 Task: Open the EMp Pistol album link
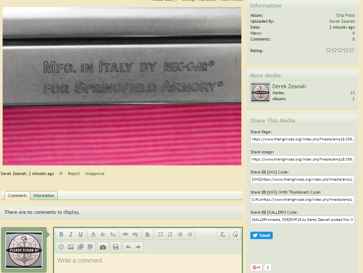click(x=345, y=15)
